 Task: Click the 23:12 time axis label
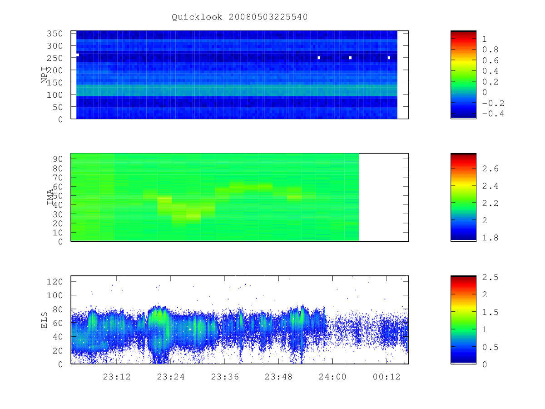(117, 377)
